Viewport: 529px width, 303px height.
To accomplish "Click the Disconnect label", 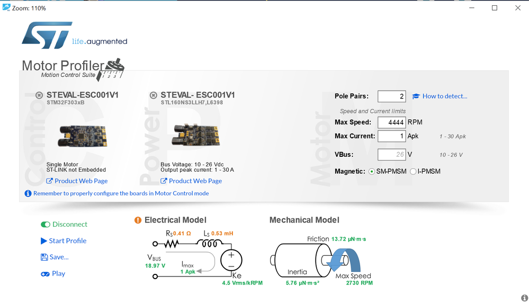I will (x=70, y=225).
